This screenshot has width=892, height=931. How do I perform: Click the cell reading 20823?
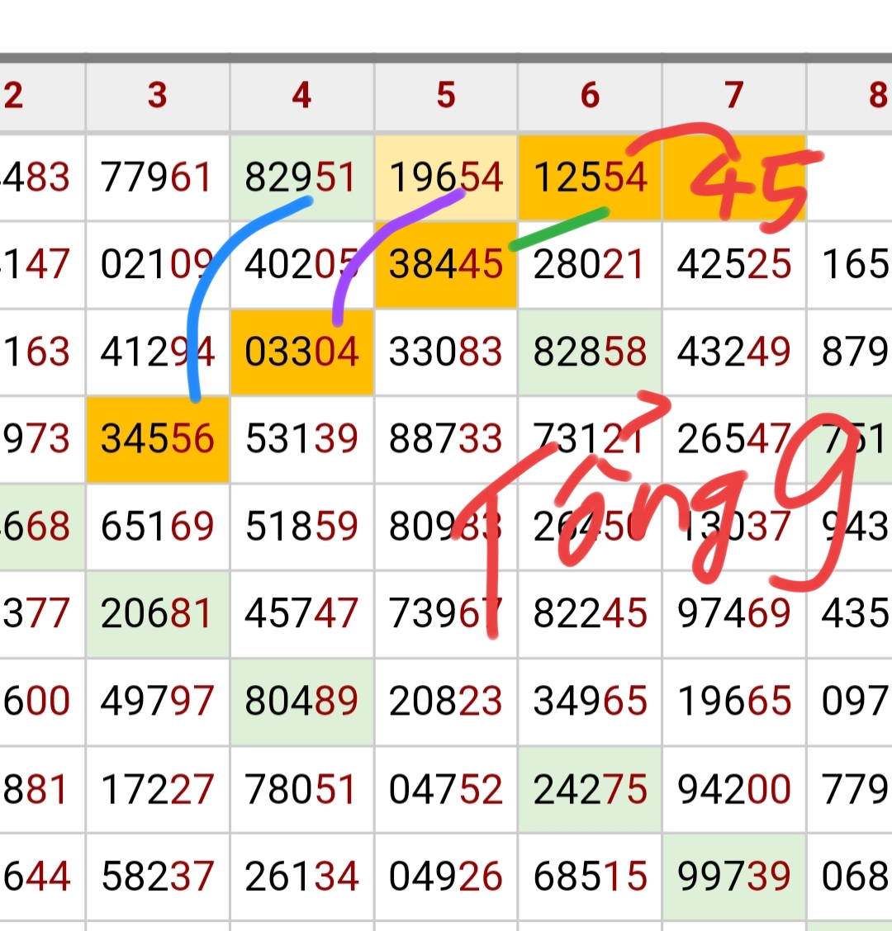coord(446,702)
